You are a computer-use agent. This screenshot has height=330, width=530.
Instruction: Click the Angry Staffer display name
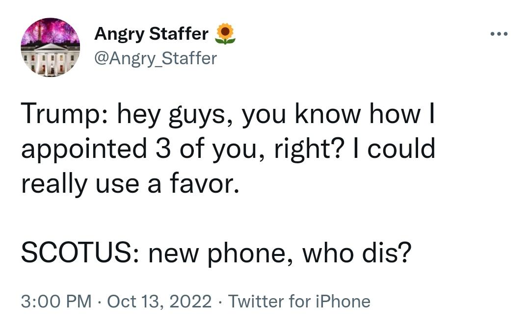[x=152, y=34]
